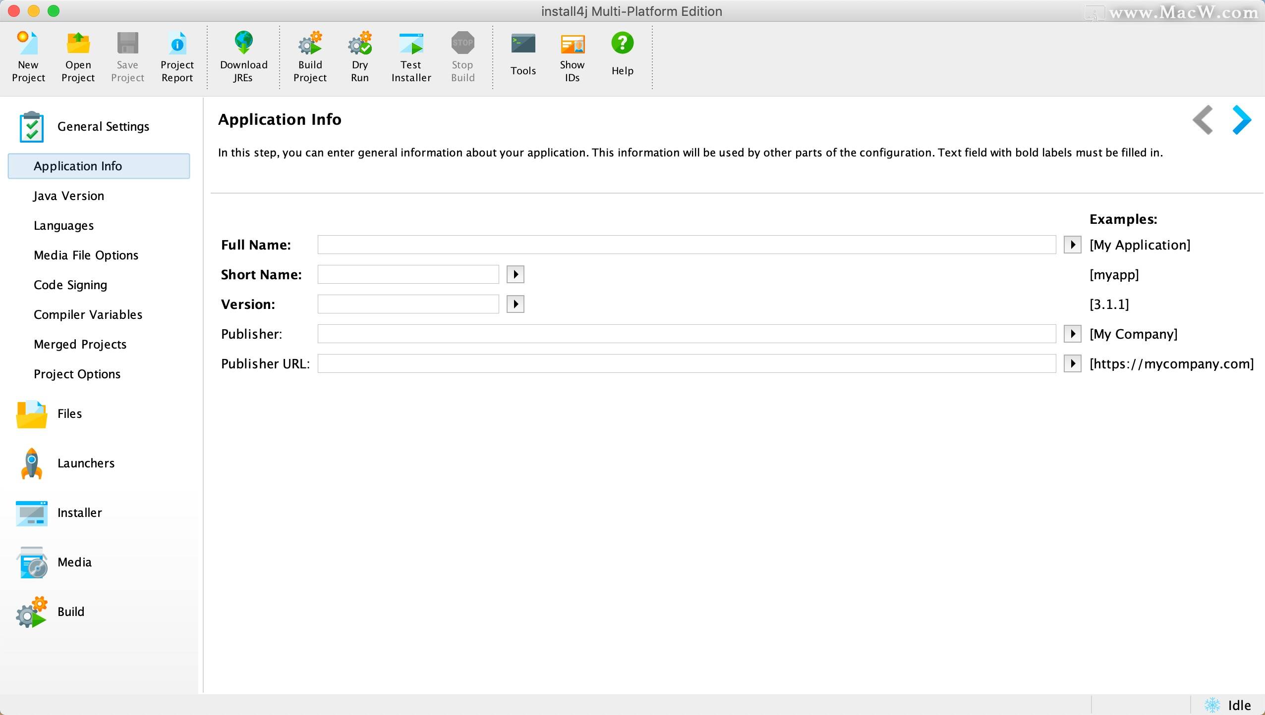The height and width of the screenshot is (715, 1265).
Task: Close the install4j window
Action: (14, 11)
